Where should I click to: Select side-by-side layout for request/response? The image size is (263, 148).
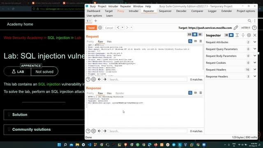[x=189, y=35]
